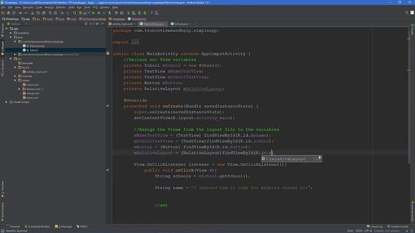Screen dimensions: 415x233
Task: Click the Debug app bug icon
Action: click(99, 13)
